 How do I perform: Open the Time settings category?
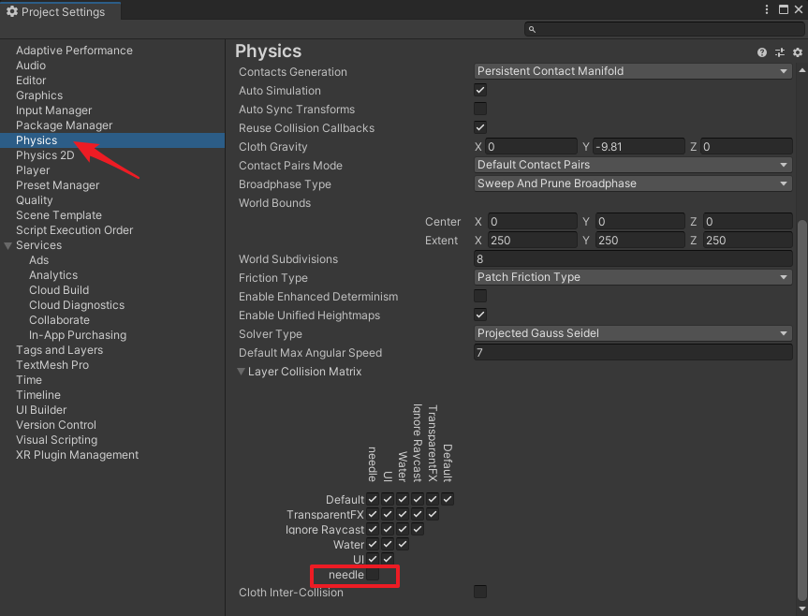pyautogui.click(x=29, y=379)
